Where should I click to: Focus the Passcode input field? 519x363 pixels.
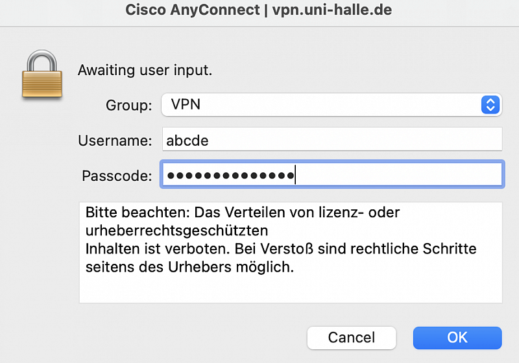coord(332,174)
